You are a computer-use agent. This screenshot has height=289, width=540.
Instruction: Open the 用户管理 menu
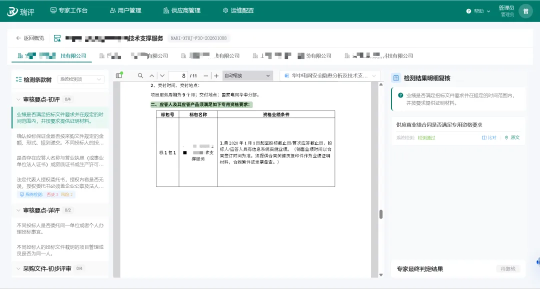[125, 10]
